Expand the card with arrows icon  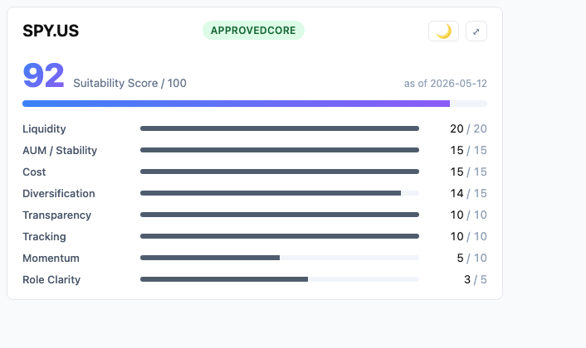coord(476,31)
